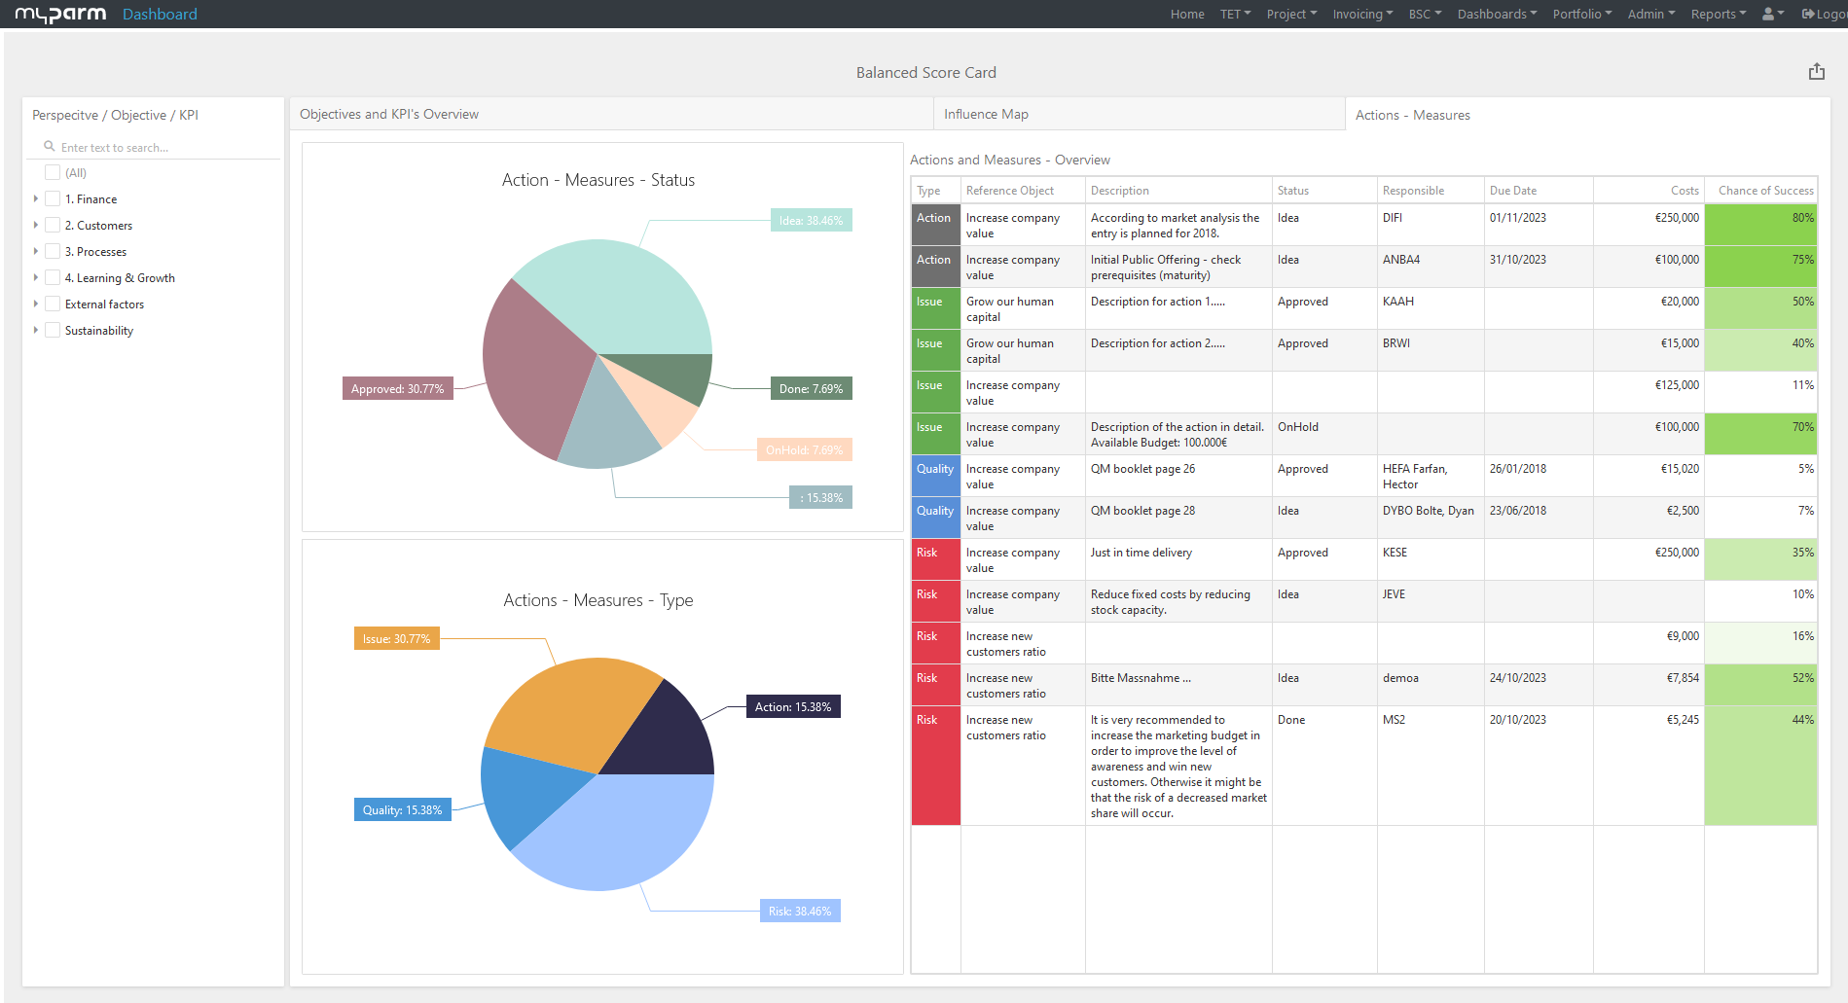Expand the 1. Finance tree node

coord(36,198)
